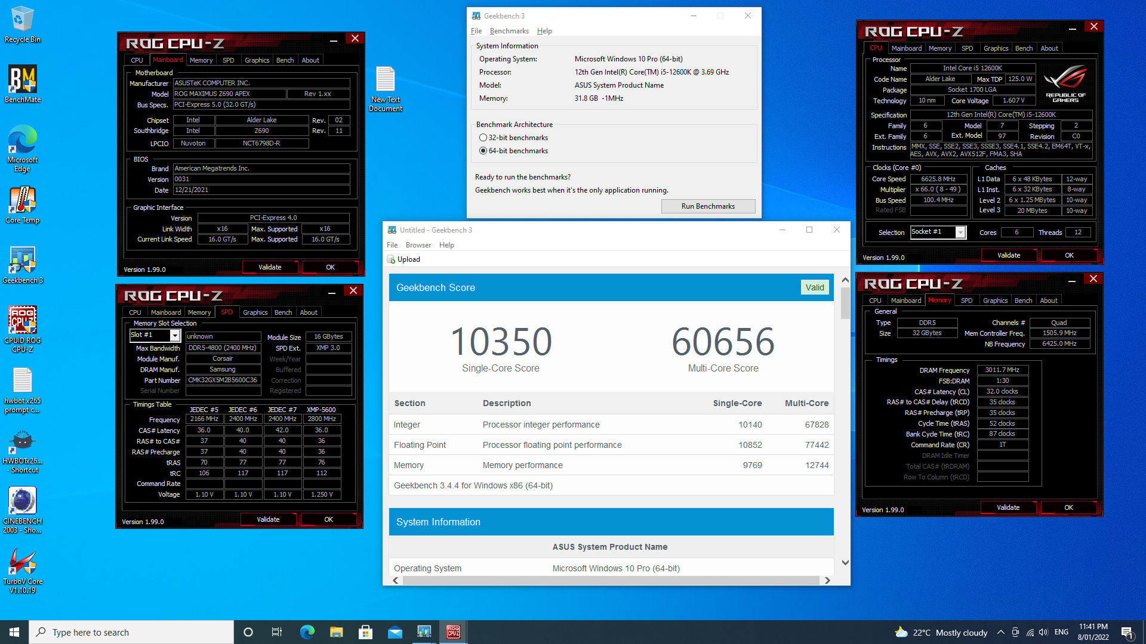
Task: Click horizontal scrollbar in Geekbench results
Action: [611, 580]
